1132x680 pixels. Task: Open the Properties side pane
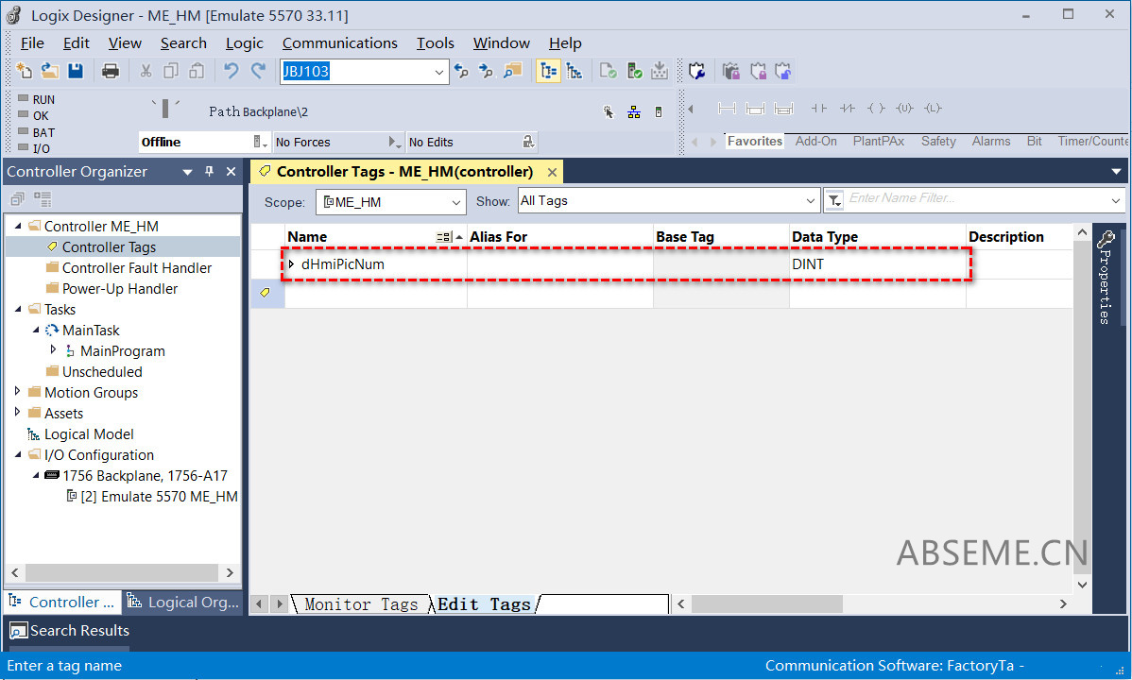pyautogui.click(x=1106, y=277)
